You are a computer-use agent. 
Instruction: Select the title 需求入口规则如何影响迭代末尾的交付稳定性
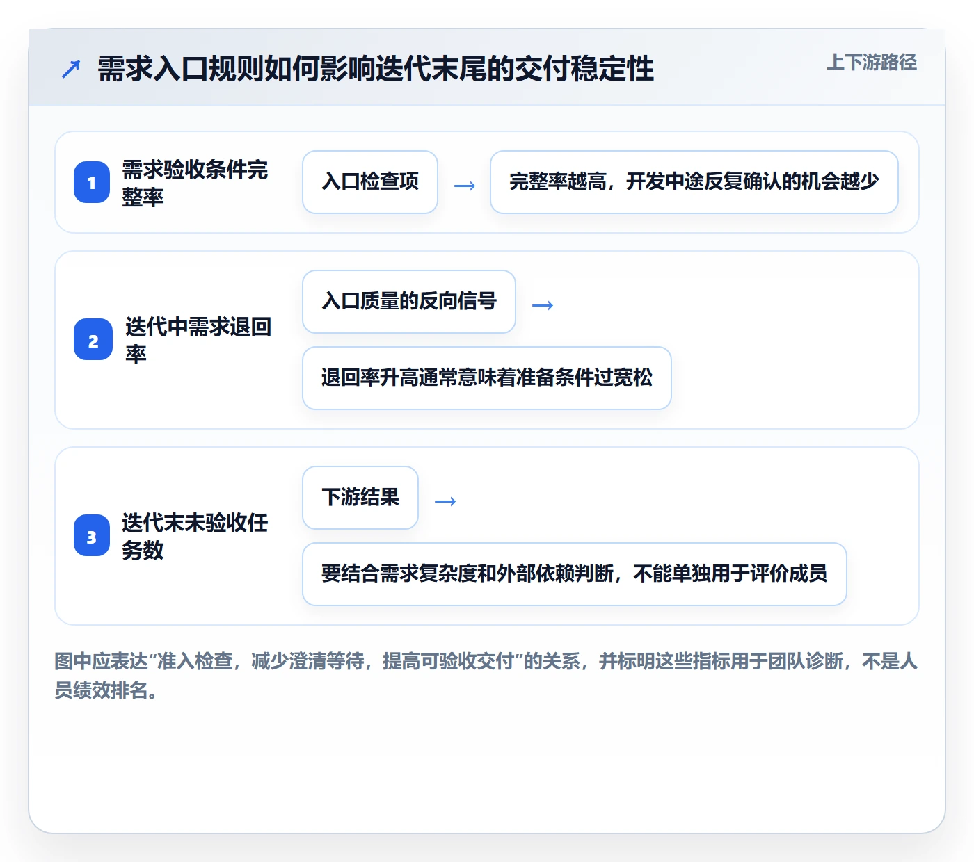[x=376, y=69]
